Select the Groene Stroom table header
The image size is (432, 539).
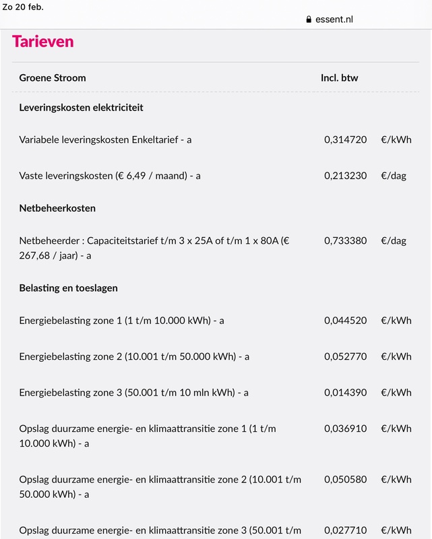[x=53, y=77]
